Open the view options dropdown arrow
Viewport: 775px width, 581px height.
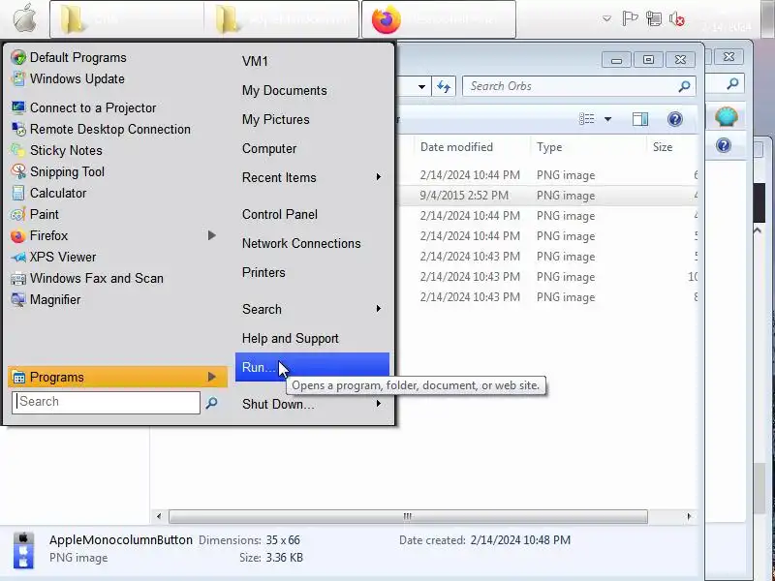[x=608, y=119]
